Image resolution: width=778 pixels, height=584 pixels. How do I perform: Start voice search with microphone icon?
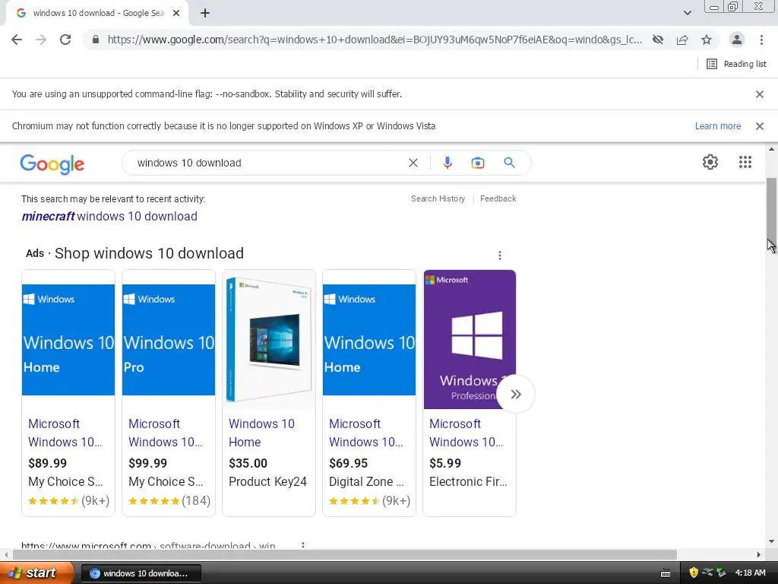pyautogui.click(x=447, y=163)
